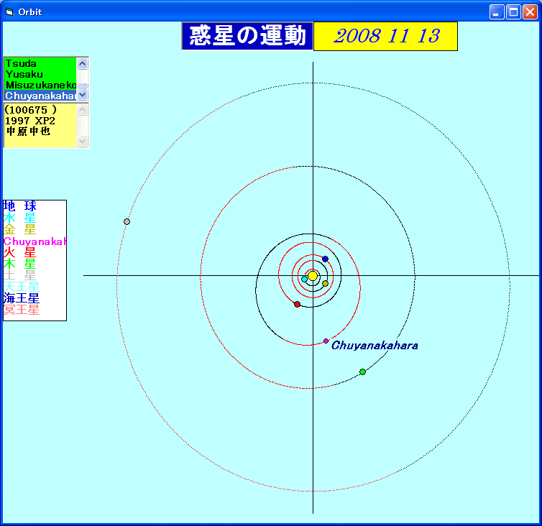Click the 2008 11 13 date display
The image size is (542, 526).
(x=385, y=36)
